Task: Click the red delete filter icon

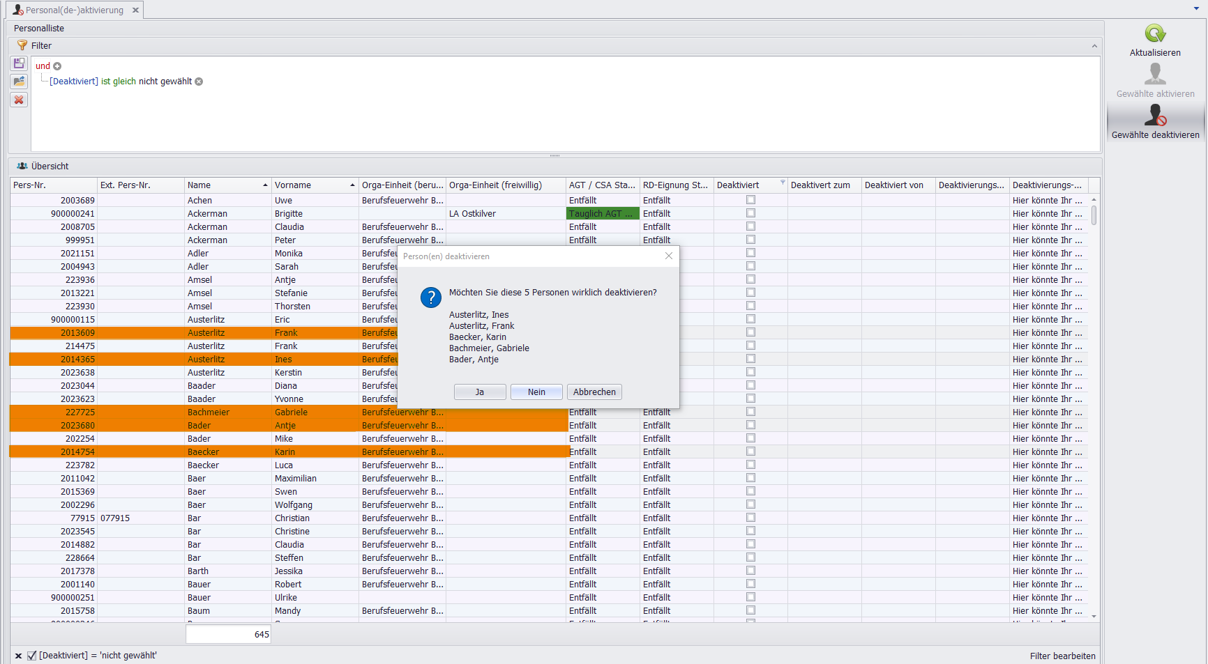Action: [20, 100]
